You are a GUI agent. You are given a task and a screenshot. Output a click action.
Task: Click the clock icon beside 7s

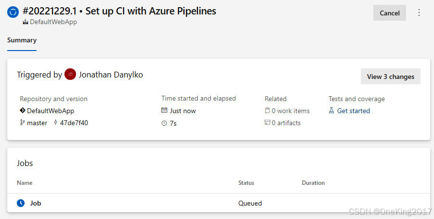[x=165, y=123]
